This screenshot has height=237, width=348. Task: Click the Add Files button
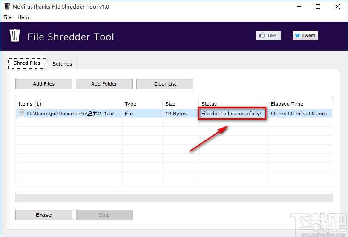[x=44, y=84]
